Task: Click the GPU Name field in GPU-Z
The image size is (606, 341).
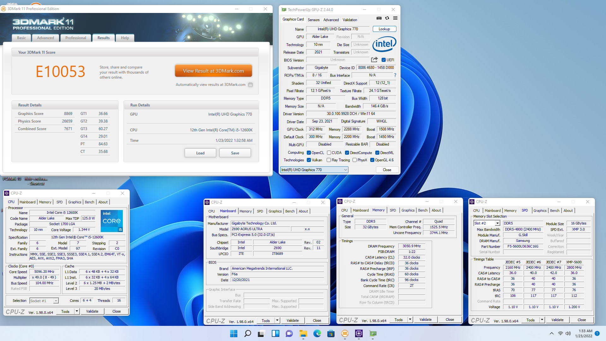Action: point(338,29)
